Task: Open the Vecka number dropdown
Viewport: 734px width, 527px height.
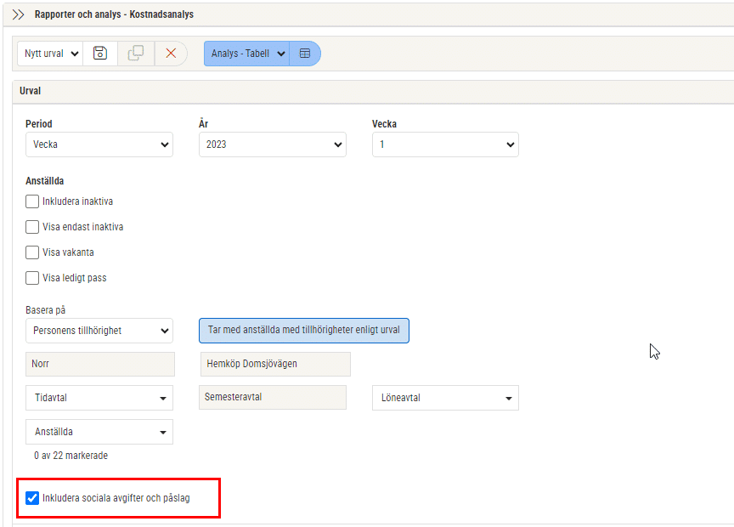Action: point(445,144)
